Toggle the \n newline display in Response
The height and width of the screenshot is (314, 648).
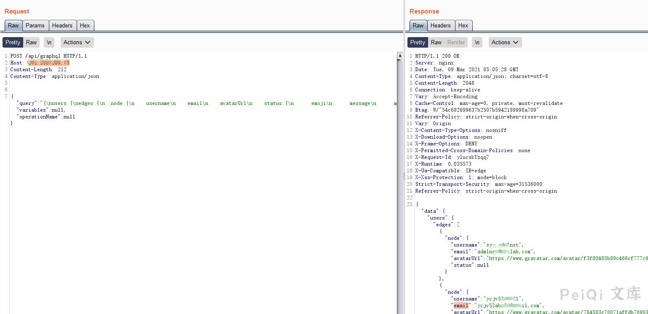click(477, 42)
